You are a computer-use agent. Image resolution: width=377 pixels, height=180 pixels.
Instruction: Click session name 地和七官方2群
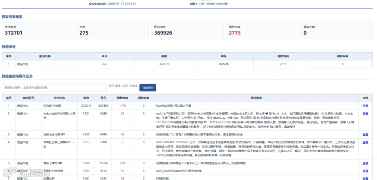pos(52,163)
